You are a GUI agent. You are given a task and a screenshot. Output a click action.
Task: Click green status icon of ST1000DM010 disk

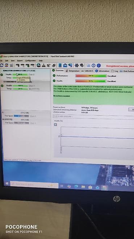tap(2, 86)
